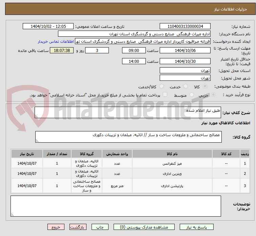Click the resize grip of توضیحات خریدار box
The height and width of the screenshot is (236, 256).
(12, 215)
